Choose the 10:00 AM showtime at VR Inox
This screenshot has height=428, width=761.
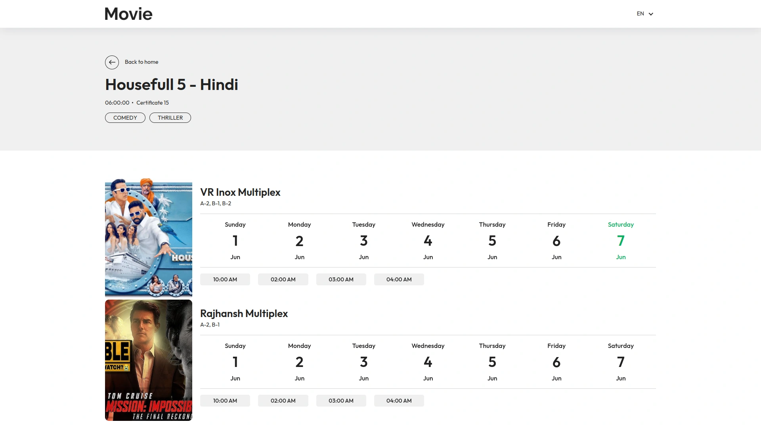225,279
